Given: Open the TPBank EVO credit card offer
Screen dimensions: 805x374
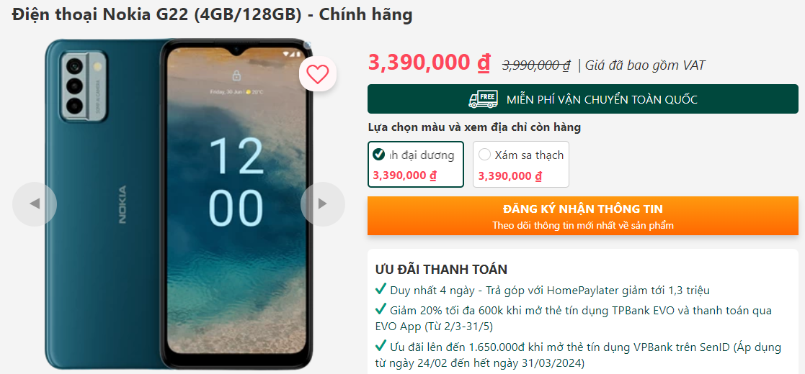Looking at the screenshot, I should tap(574, 317).
